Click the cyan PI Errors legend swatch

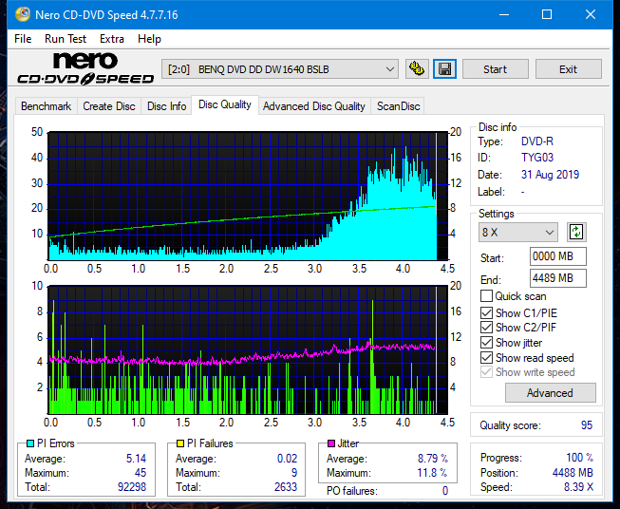pos(29,443)
